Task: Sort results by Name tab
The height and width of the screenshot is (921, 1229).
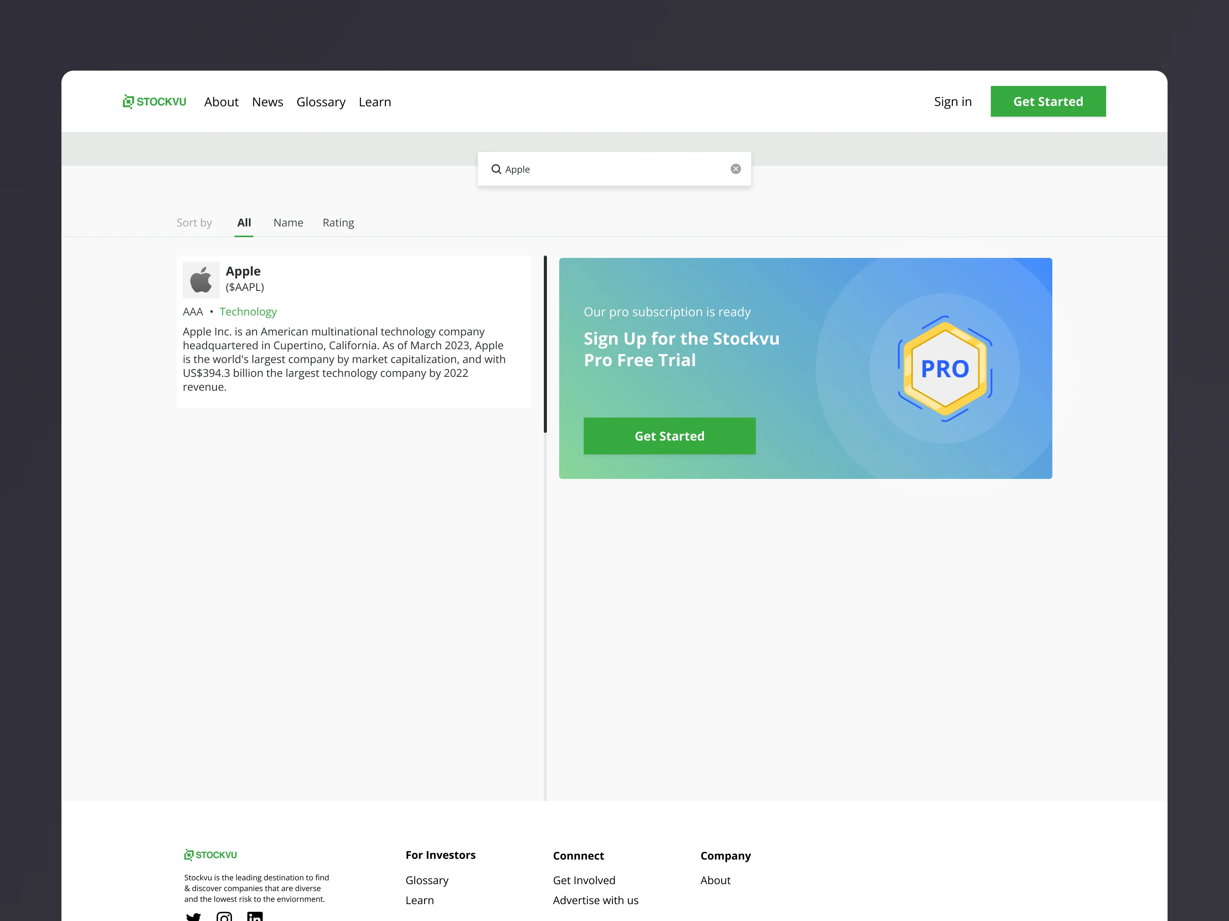Action: click(x=288, y=223)
